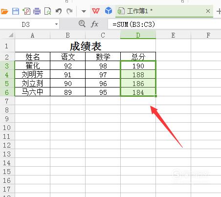The image size is (221, 197).
Task: Click the cell with value 97
Action: pyautogui.click(x=103, y=74)
